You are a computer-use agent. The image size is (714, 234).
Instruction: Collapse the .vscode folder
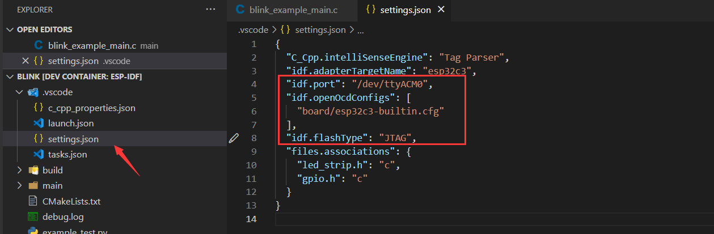[x=20, y=92]
